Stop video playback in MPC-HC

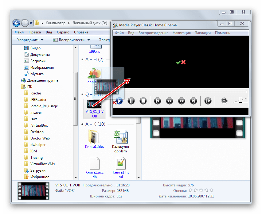(x=143, y=101)
